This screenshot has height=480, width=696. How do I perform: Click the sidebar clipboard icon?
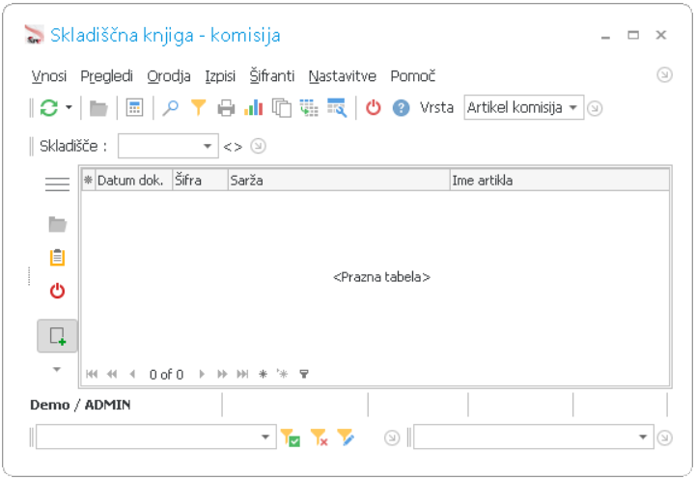click(57, 257)
